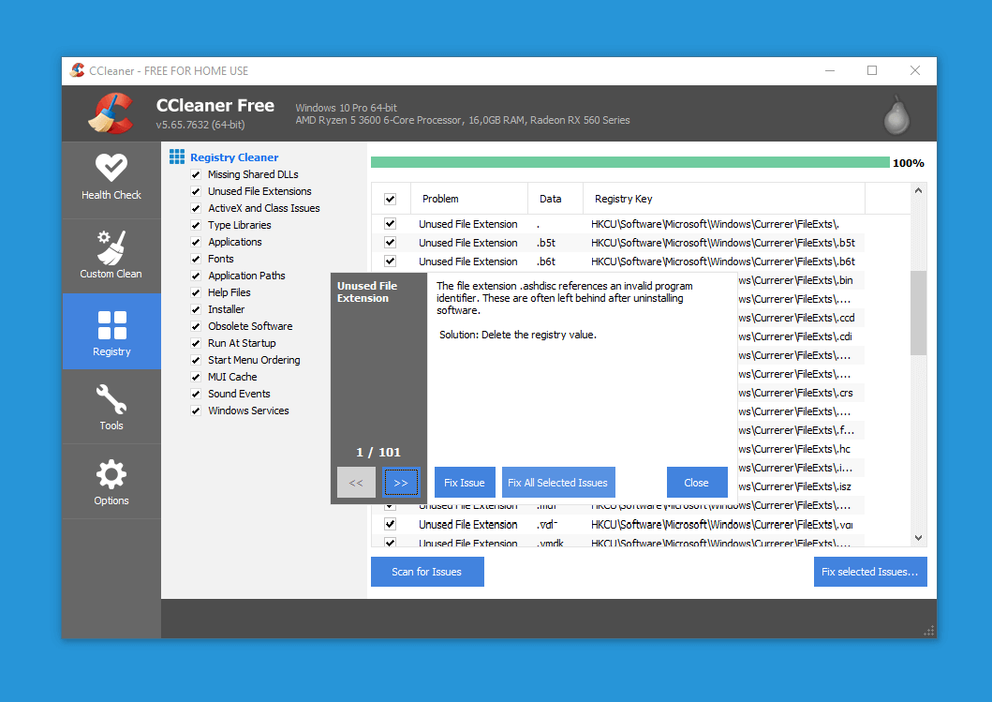Screen dimensions: 992x702
Task: Open the Options gear section
Action: pos(111,481)
